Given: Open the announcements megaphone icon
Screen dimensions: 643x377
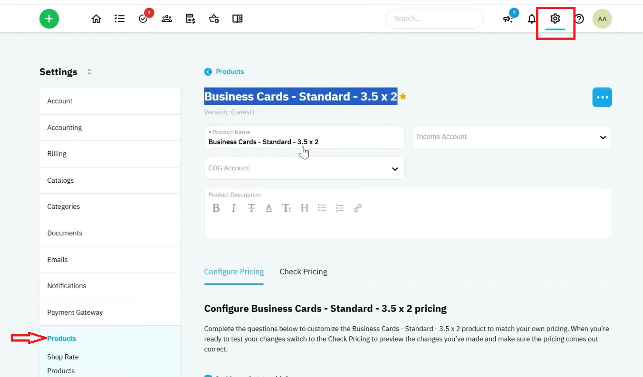Looking at the screenshot, I should click(508, 19).
